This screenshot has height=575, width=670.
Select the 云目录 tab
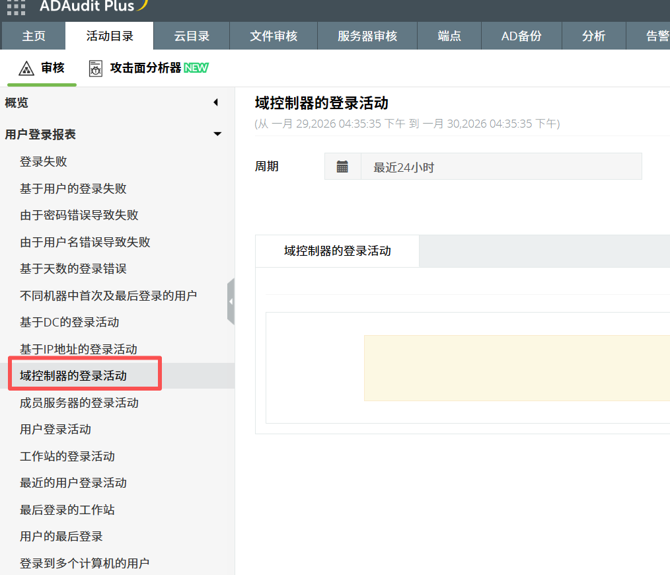[191, 36]
